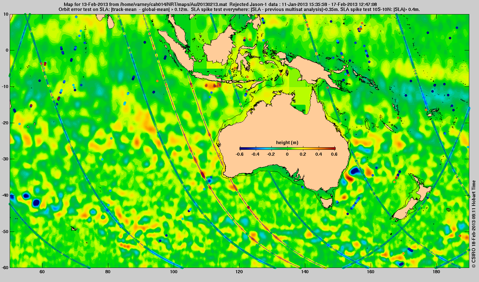Click colorbar tick label 0.2
Image resolution: width=479 pixels, height=282 pixels.
pyautogui.click(x=303, y=154)
